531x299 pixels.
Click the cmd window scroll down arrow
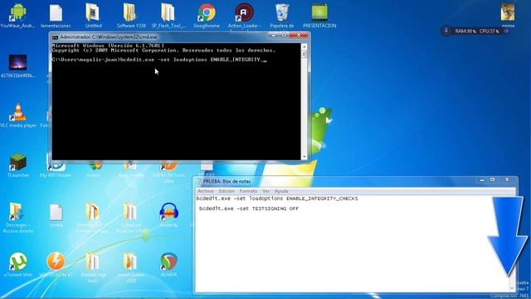point(304,157)
